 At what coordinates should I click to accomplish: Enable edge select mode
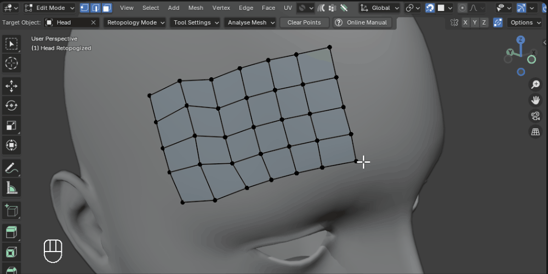point(96,8)
